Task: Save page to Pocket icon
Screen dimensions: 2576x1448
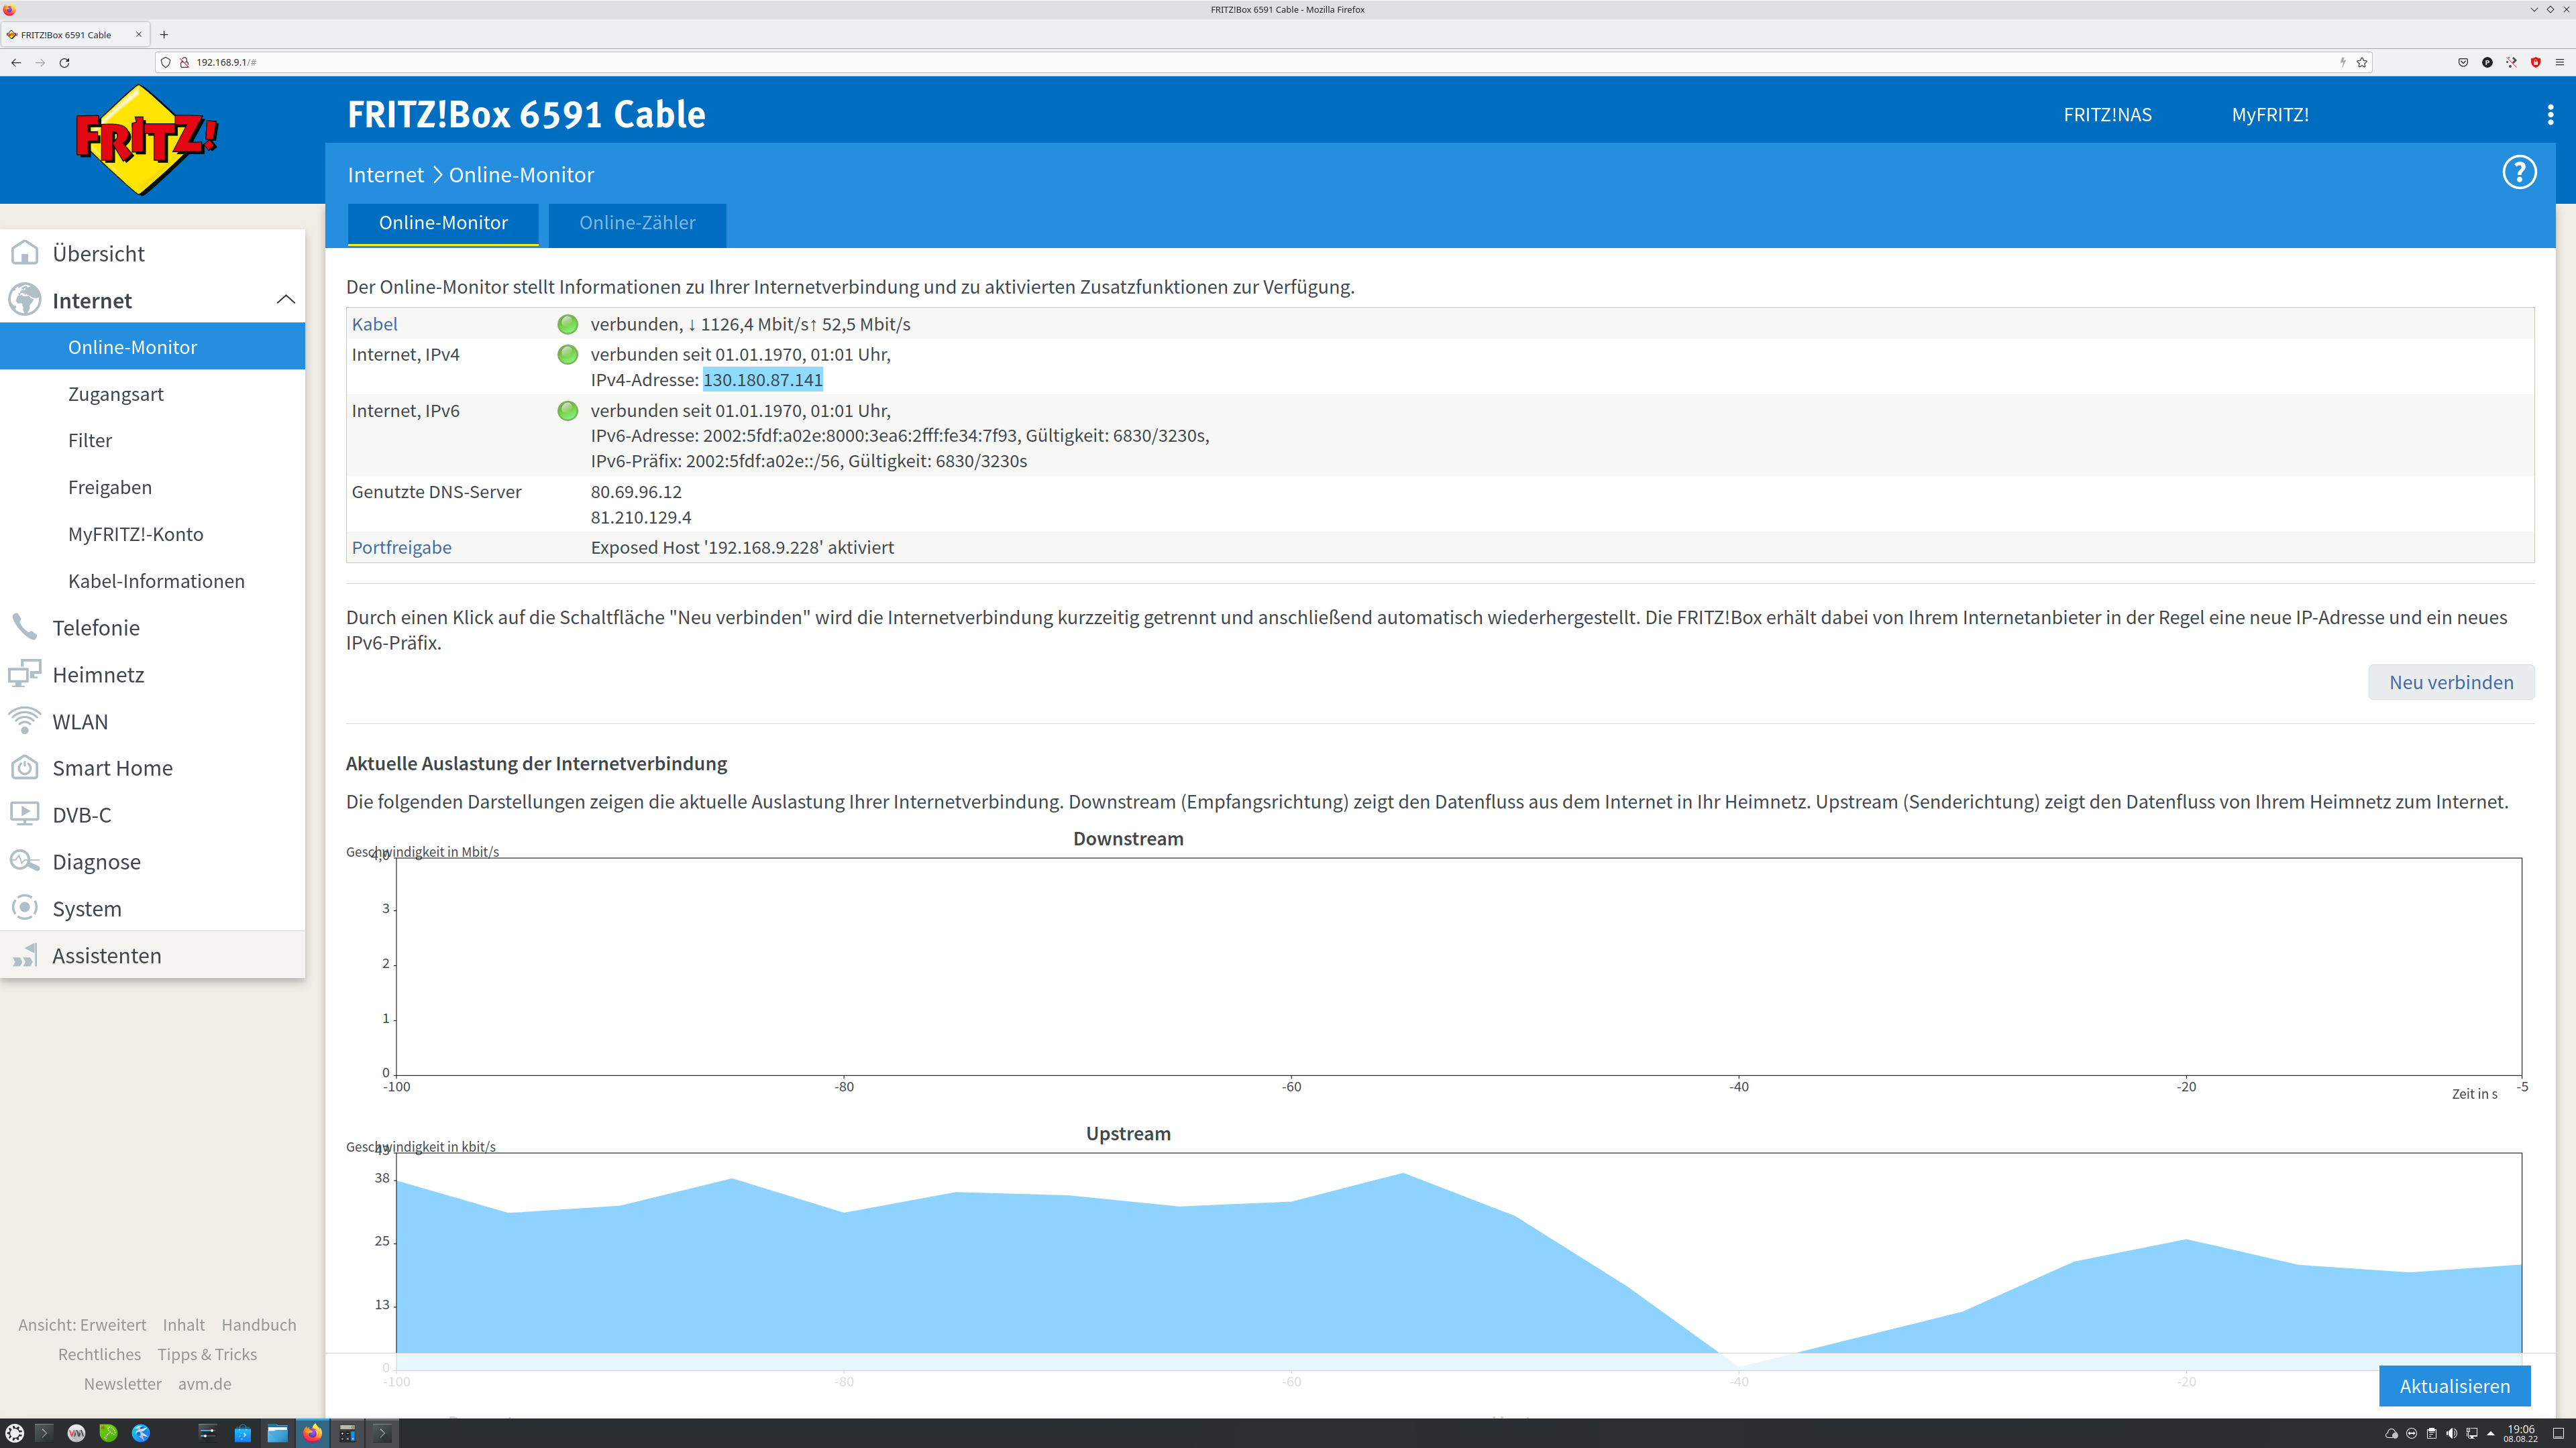Action: pos(2463,62)
